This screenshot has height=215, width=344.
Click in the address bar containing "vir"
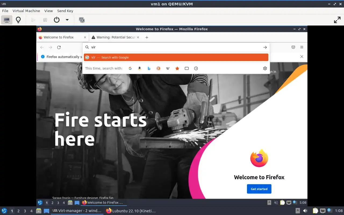click(176, 47)
